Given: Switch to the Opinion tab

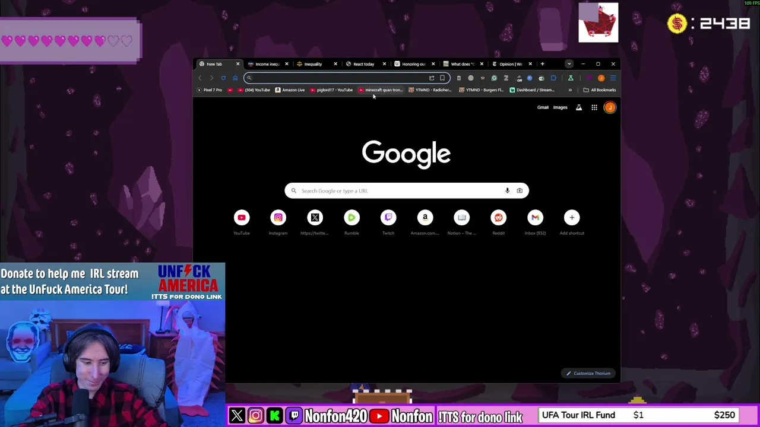Looking at the screenshot, I should (x=511, y=64).
